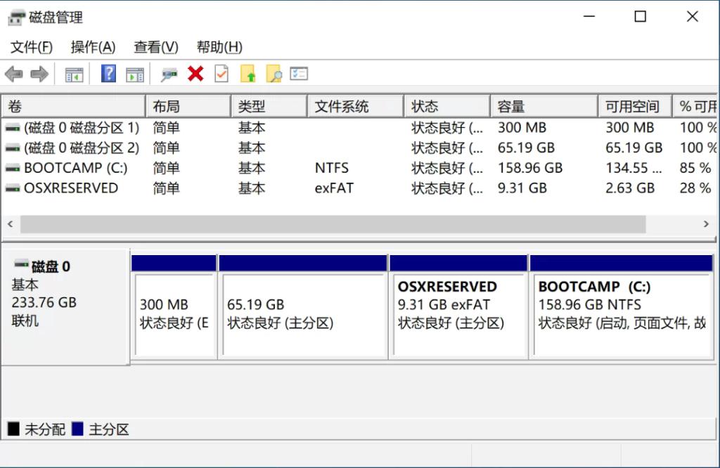Click the checked document toolbar icon
Screen dimensions: 720x468
[221, 73]
